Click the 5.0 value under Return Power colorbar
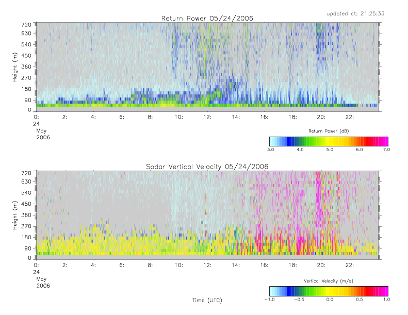 click(x=330, y=150)
